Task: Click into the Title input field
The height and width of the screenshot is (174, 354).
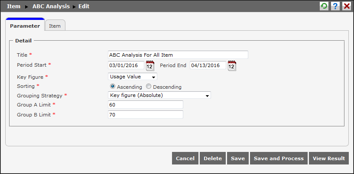Action: click(178, 55)
